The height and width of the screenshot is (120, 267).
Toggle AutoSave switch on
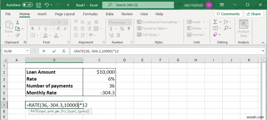[28, 5]
